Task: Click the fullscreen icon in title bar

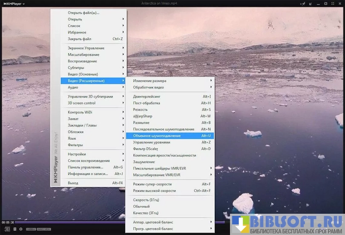Action: 333,4
